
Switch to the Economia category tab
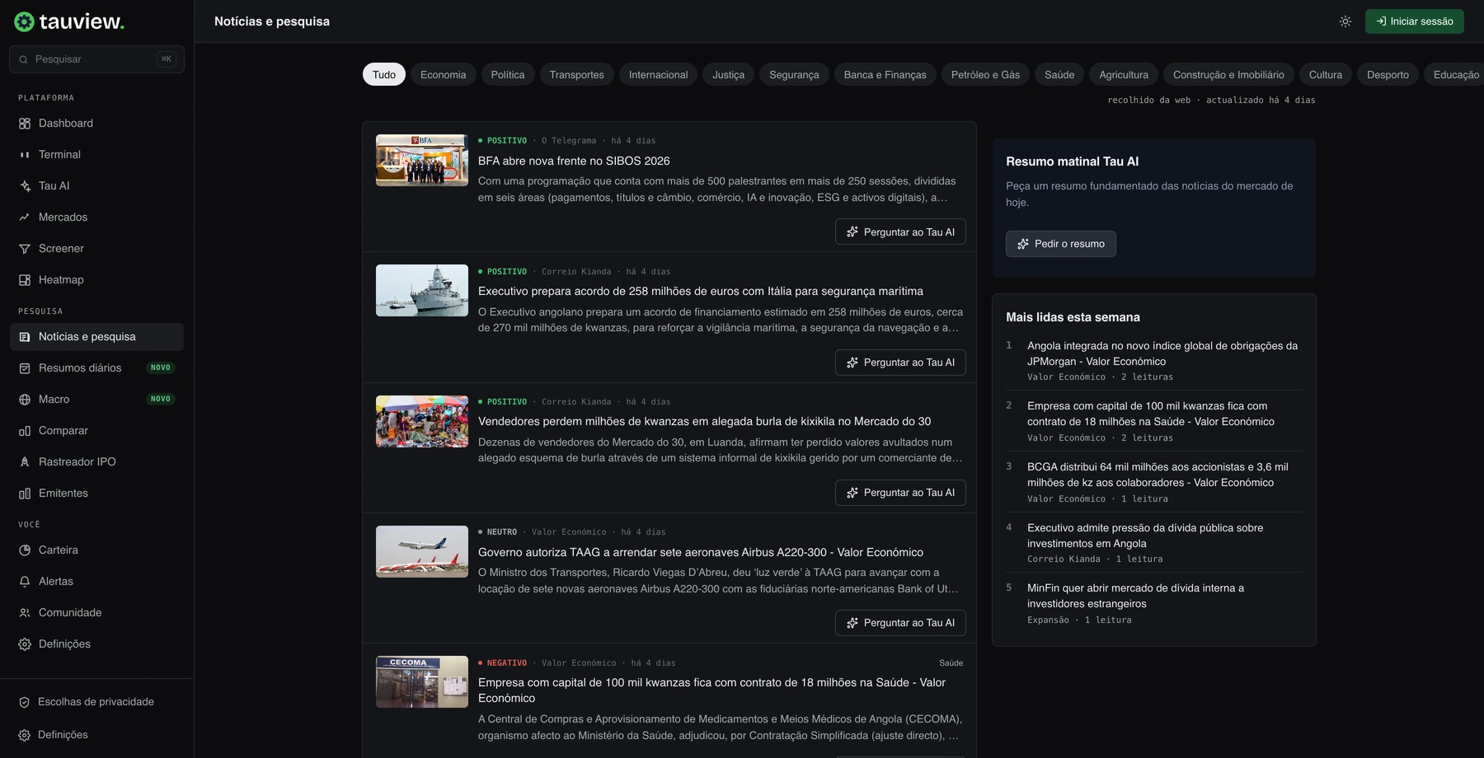click(444, 74)
